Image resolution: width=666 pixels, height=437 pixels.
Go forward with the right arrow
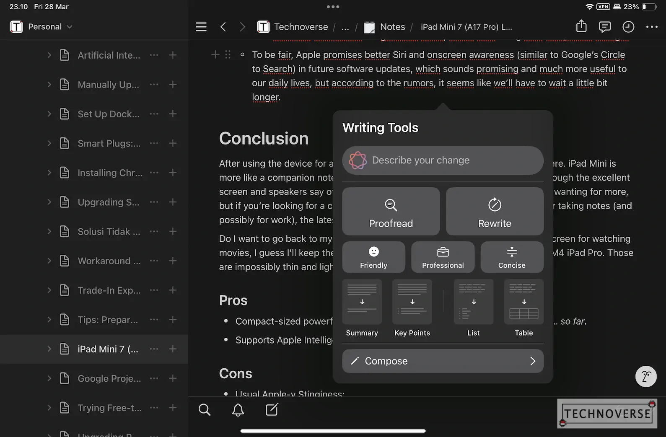click(x=242, y=27)
